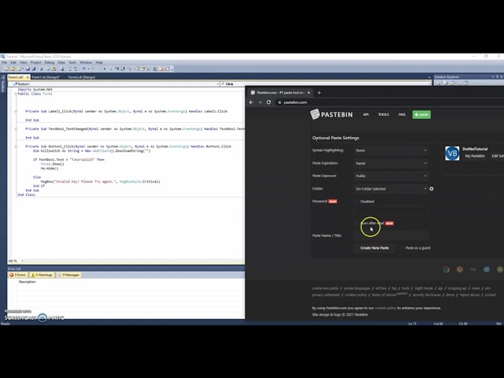This screenshot has height=378, width=504.
Task: Click the report abuse footer link
Action: point(469,295)
